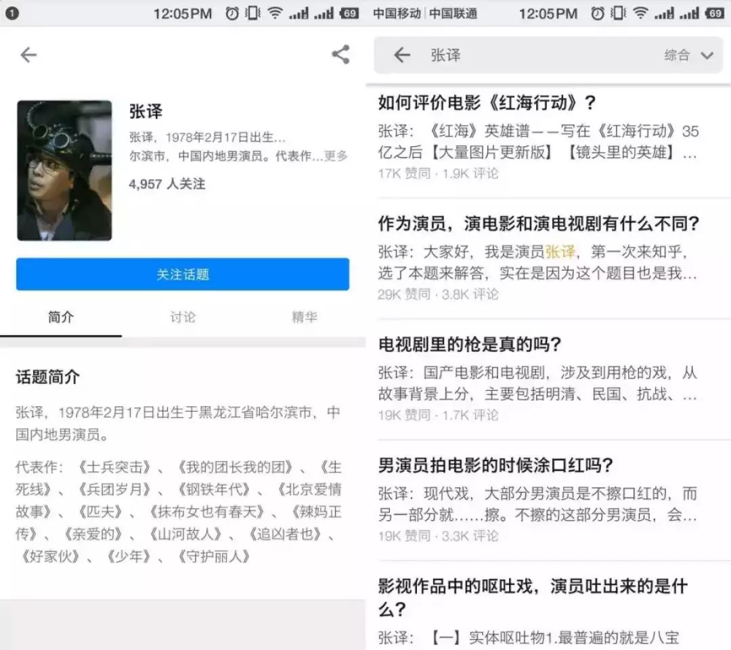Click the 张译 search input field

[x=549, y=55]
